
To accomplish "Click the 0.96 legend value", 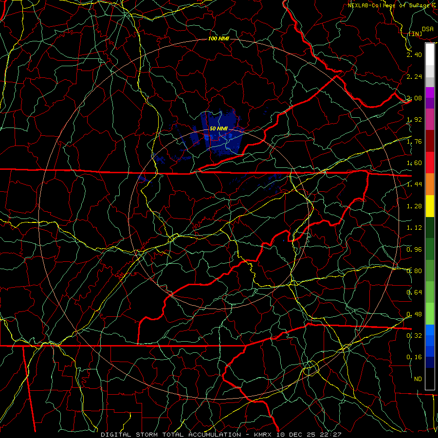I will (x=414, y=250).
